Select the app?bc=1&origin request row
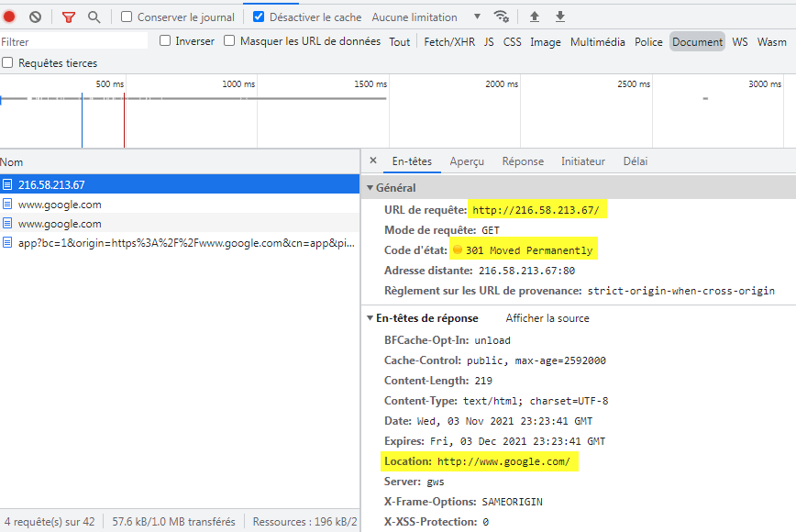The image size is (796, 532). click(180, 243)
